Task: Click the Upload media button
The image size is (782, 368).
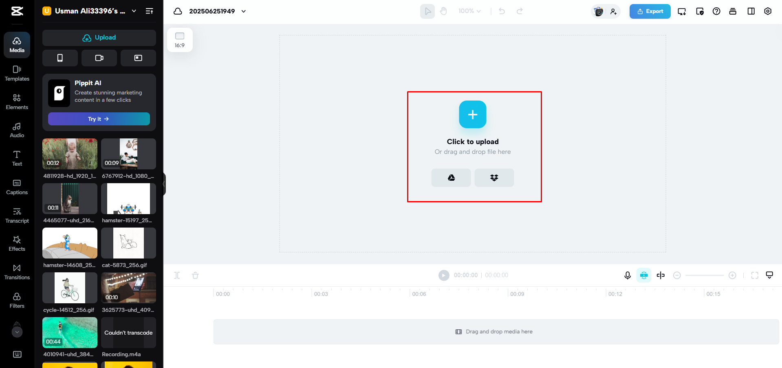Action: [99, 38]
